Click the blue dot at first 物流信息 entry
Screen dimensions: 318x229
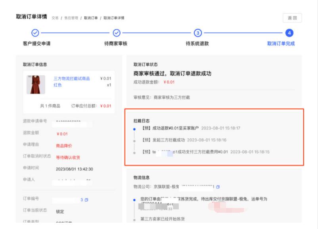(x=134, y=200)
